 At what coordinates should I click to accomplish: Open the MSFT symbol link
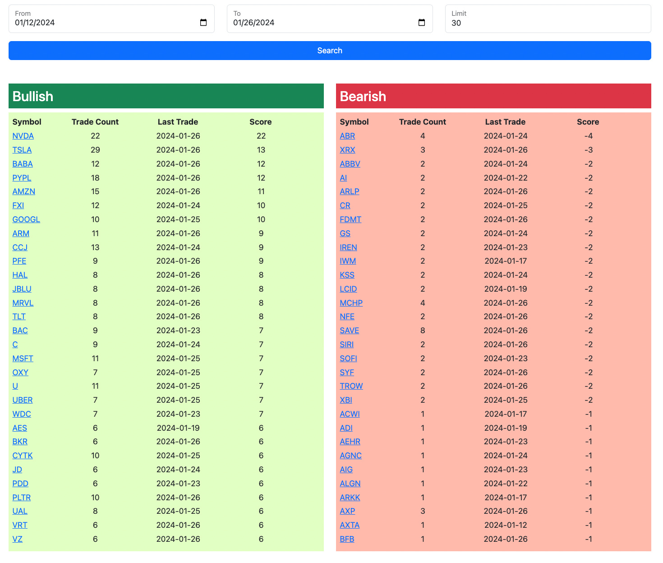click(x=23, y=358)
